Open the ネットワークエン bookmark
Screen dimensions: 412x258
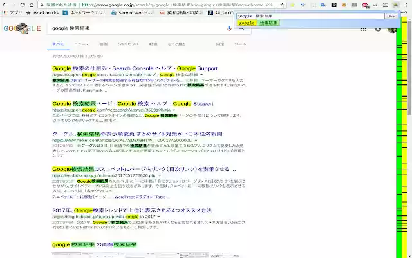(x=84, y=13)
